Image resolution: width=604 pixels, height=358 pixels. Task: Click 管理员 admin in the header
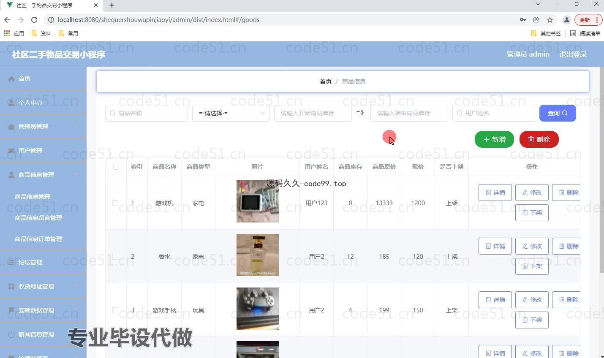528,54
